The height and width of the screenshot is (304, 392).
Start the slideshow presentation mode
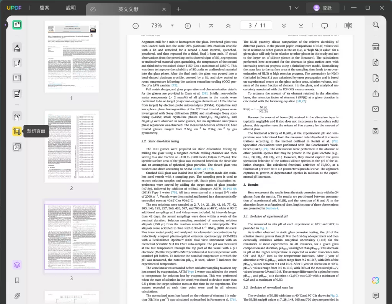[325, 26]
